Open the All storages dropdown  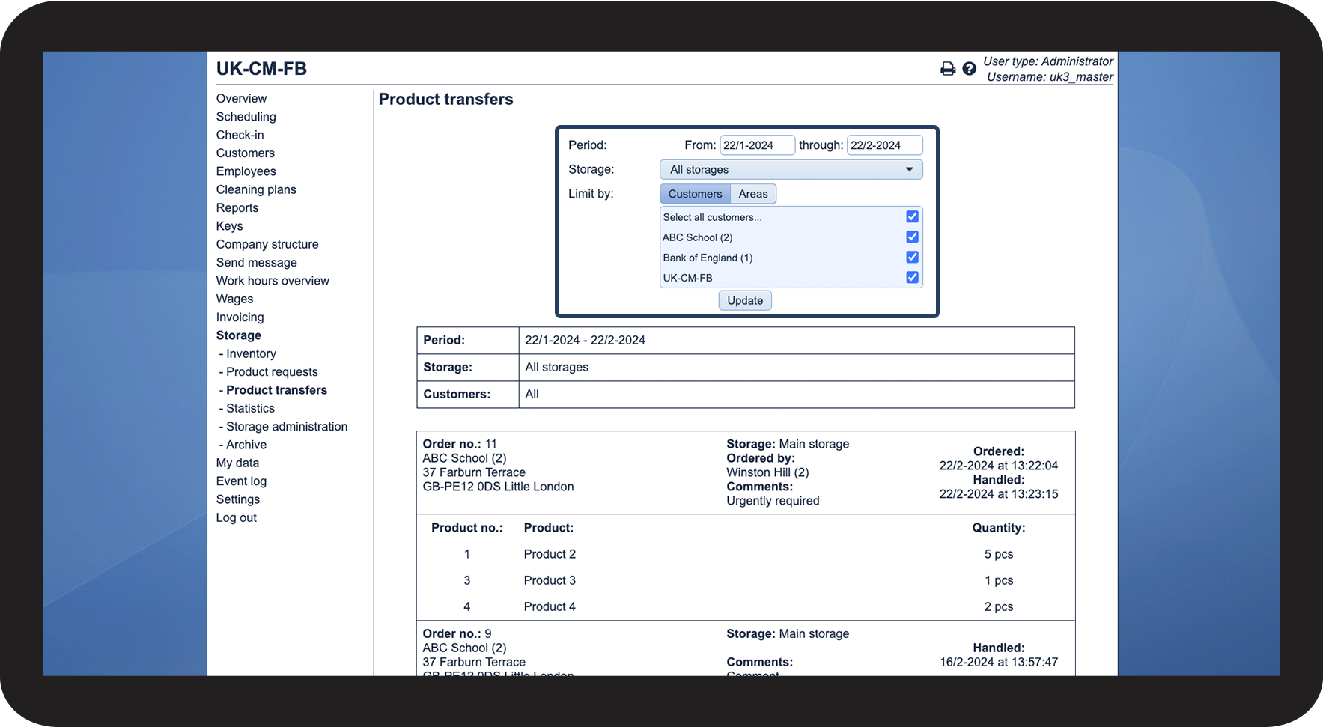tap(791, 170)
